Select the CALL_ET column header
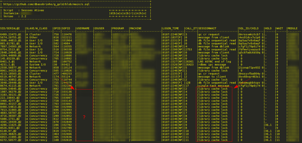 (x=191, y=28)
